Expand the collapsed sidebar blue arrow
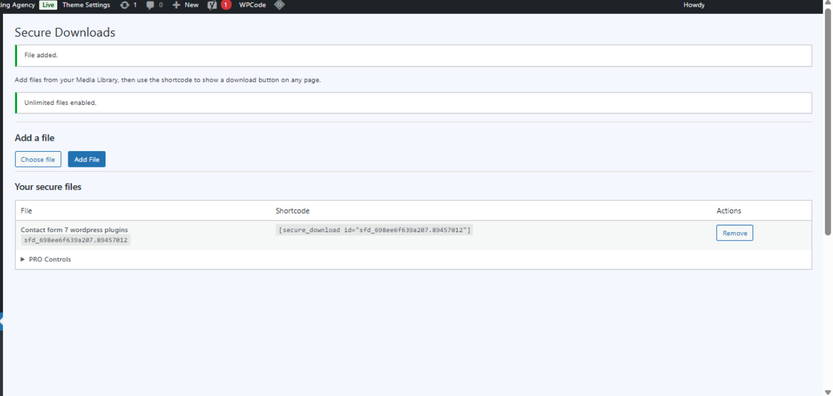 click(2, 322)
